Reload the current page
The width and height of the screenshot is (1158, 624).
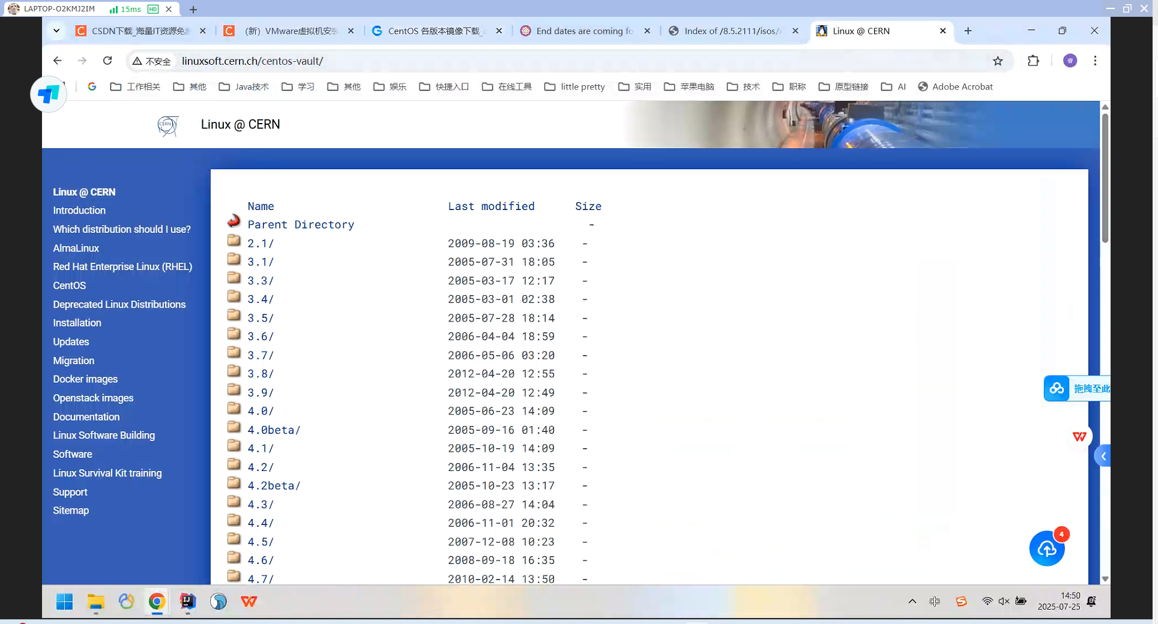107,61
